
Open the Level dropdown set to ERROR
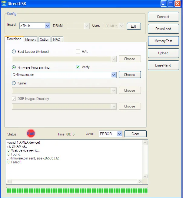click(x=111, y=134)
